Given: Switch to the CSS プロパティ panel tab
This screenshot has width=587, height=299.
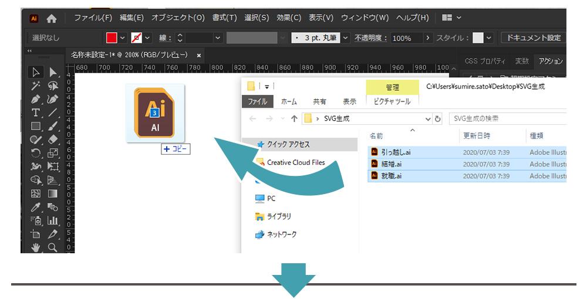Looking at the screenshot, I should (x=485, y=61).
